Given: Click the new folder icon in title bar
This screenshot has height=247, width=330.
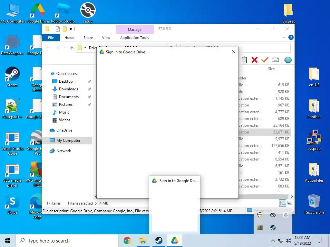Looking at the screenshot, I should point(65,29).
